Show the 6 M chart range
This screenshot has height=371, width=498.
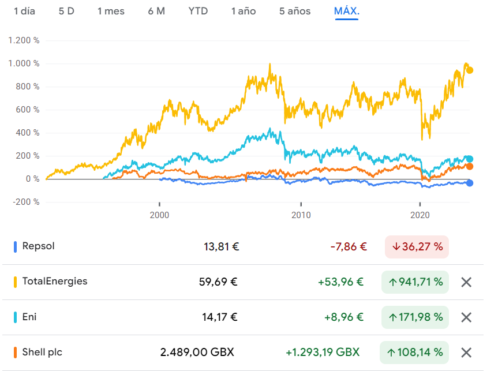pos(156,12)
